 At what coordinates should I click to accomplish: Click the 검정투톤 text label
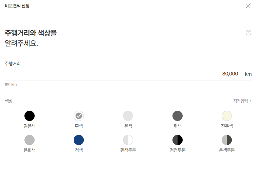(178, 150)
